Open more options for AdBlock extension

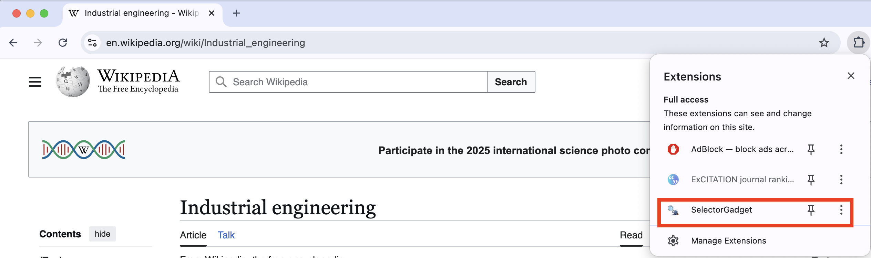(841, 149)
